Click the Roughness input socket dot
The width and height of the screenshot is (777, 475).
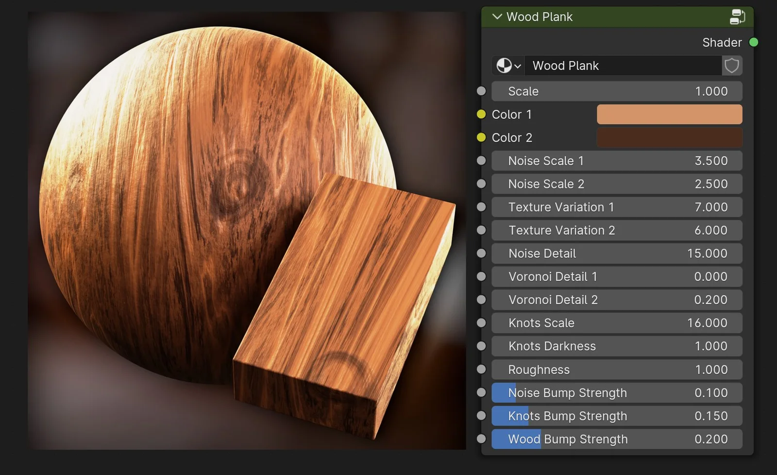tap(481, 370)
